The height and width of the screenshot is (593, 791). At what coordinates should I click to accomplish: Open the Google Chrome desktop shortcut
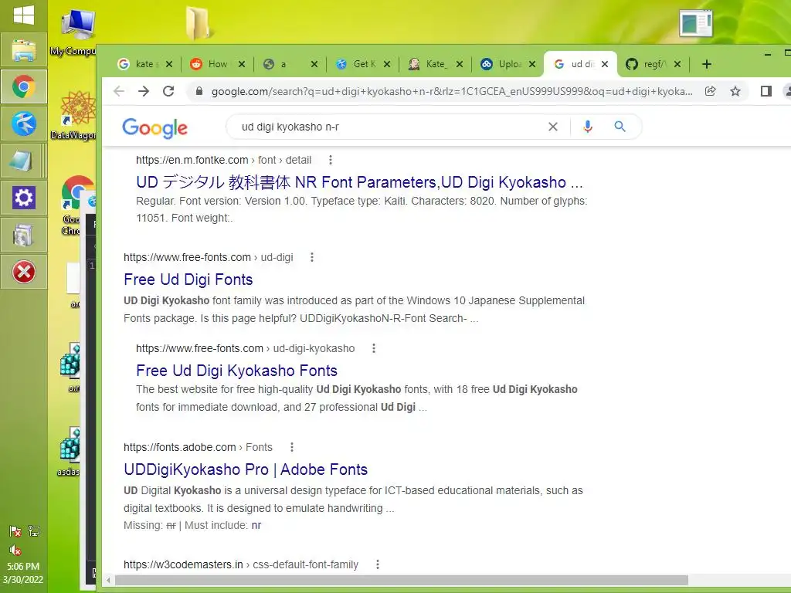point(76,205)
